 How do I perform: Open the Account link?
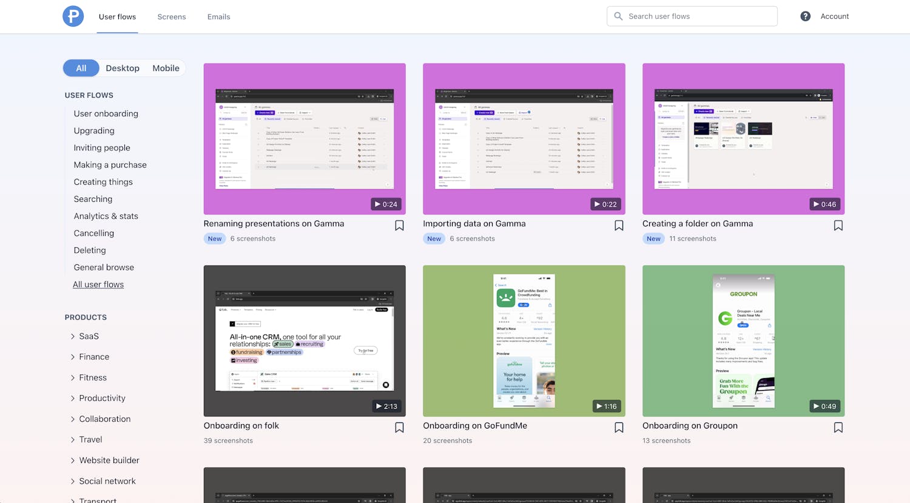point(834,16)
